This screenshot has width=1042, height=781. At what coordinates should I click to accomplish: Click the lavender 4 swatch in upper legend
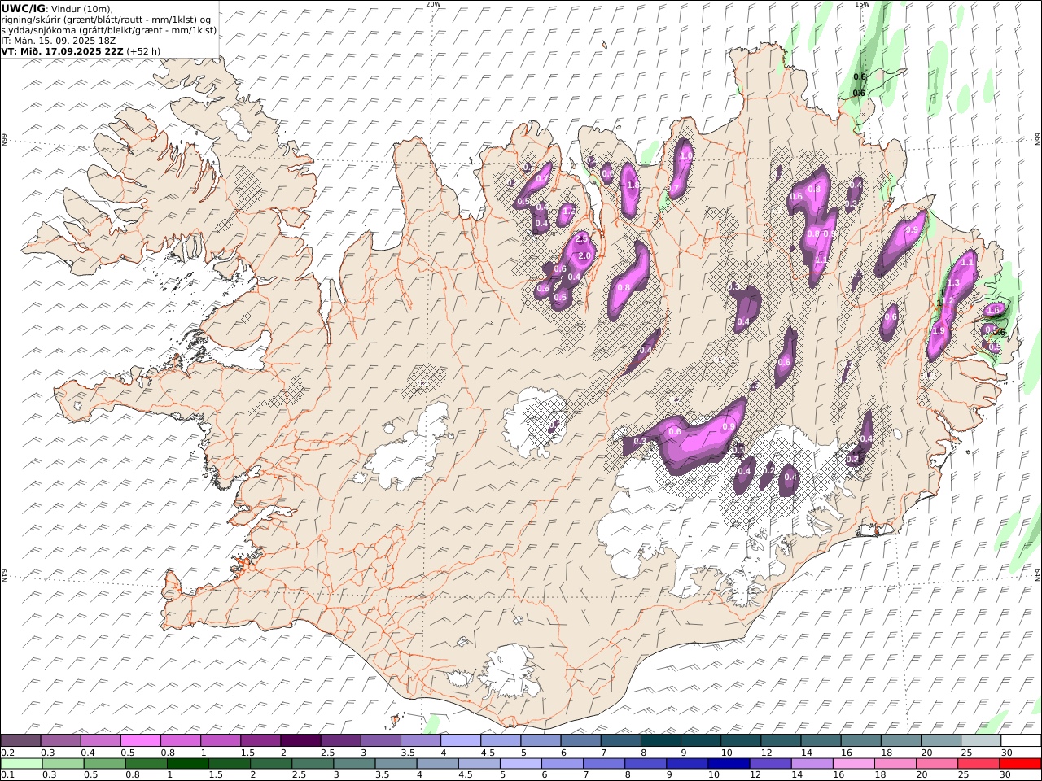click(x=461, y=741)
